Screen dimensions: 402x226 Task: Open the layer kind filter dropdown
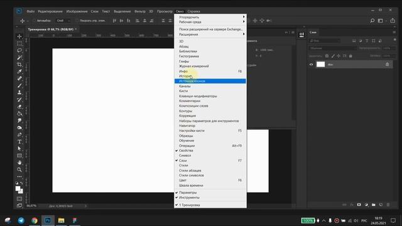coord(325,41)
